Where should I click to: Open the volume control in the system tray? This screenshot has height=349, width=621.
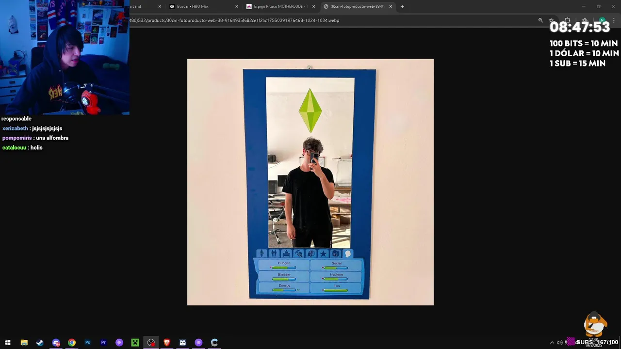click(x=559, y=343)
